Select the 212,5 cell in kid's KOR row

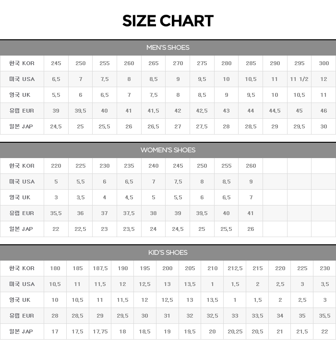click(x=235, y=268)
